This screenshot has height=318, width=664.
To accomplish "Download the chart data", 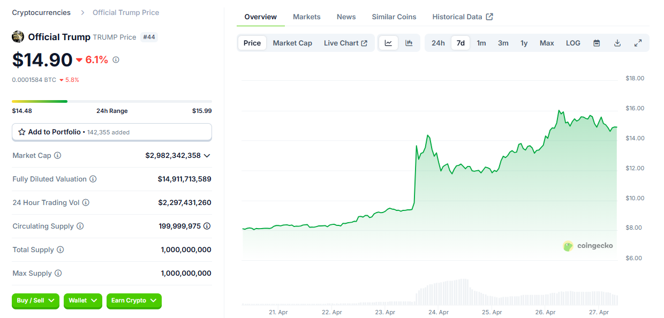I will pyautogui.click(x=617, y=43).
